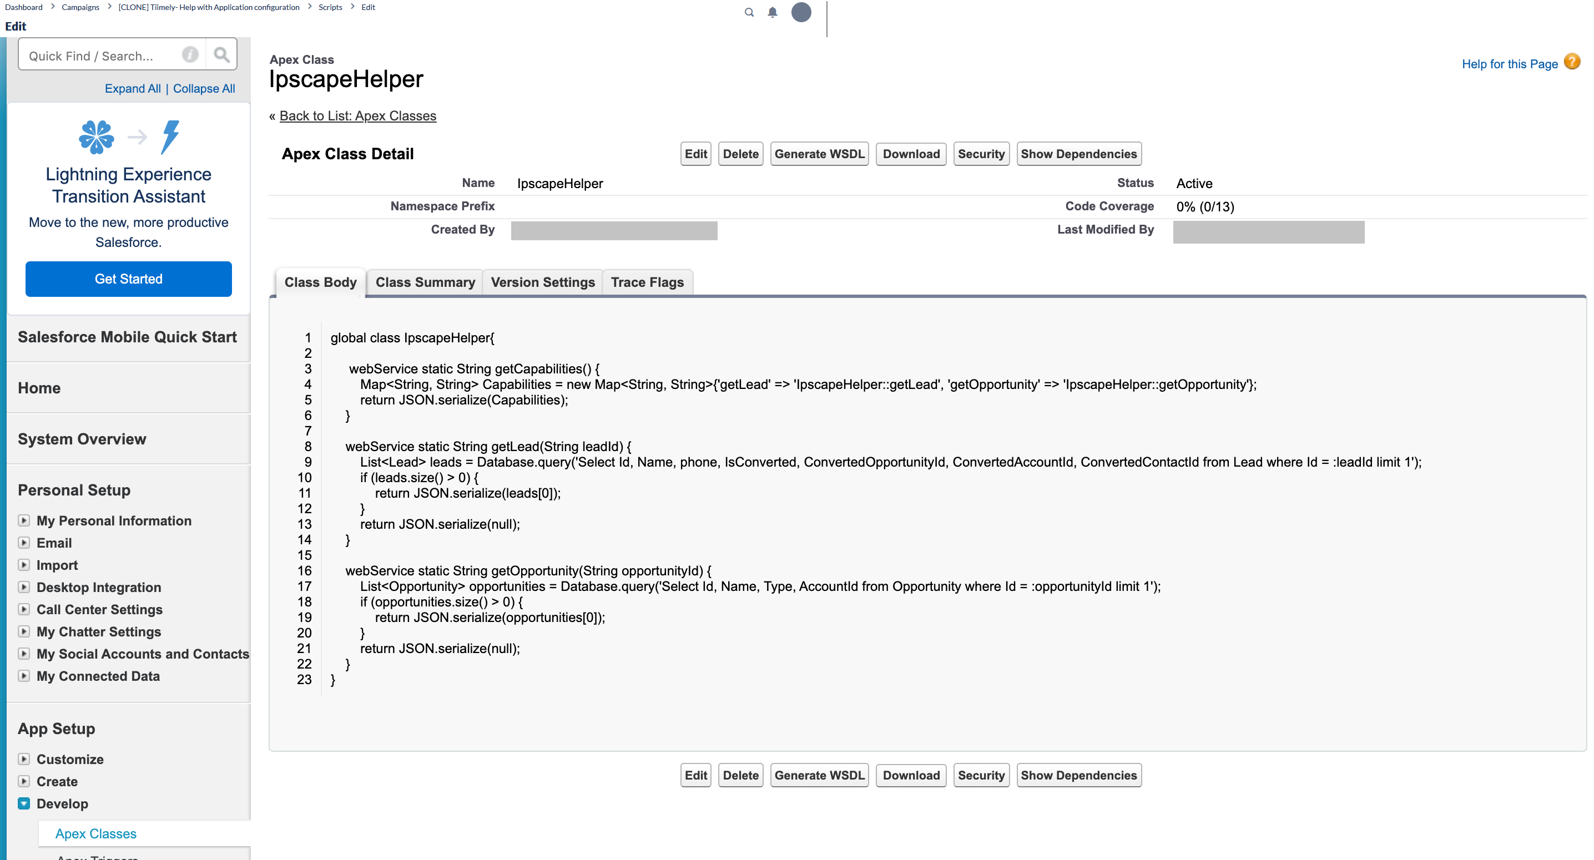Open Back to List: Apex Classes

[357, 116]
